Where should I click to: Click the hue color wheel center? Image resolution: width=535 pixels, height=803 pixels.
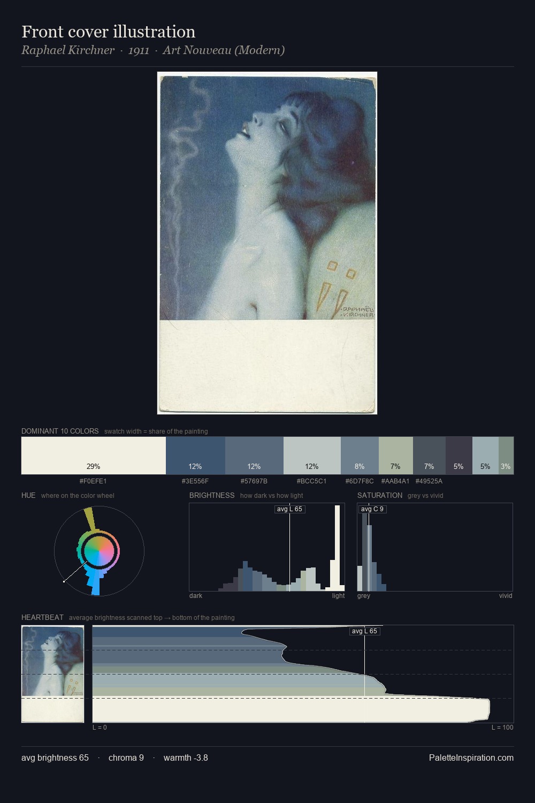pos(99,551)
